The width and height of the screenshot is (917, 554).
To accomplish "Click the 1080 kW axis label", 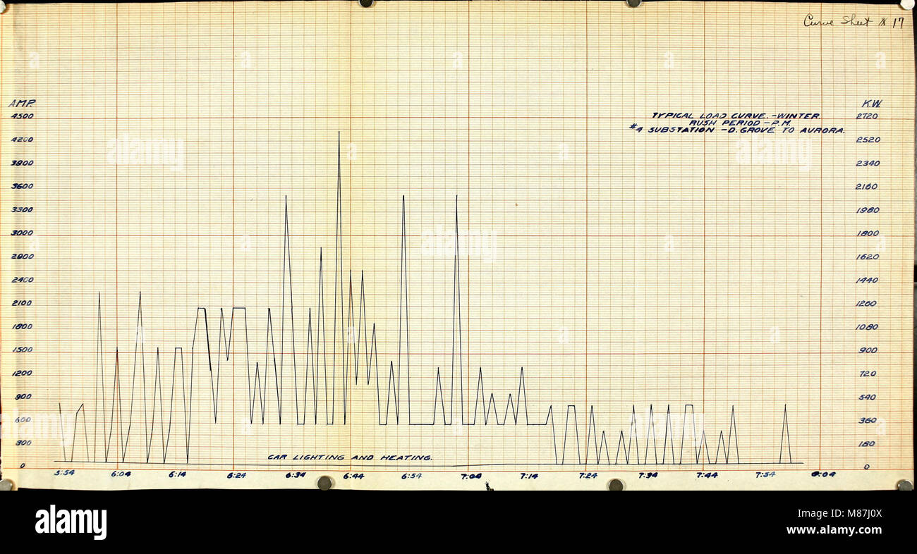I will (868, 327).
